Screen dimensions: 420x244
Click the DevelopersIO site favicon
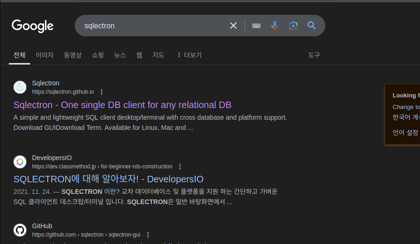point(20,162)
